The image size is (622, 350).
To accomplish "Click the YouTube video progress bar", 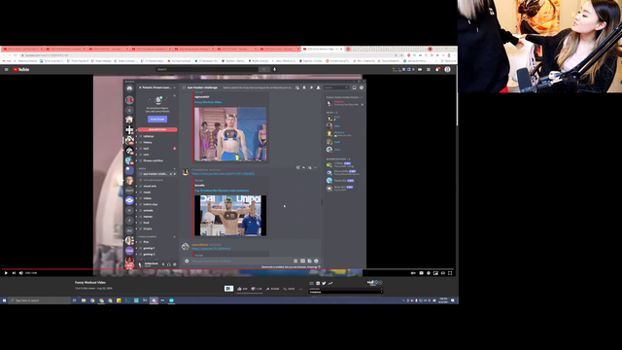I will [x=228, y=269].
